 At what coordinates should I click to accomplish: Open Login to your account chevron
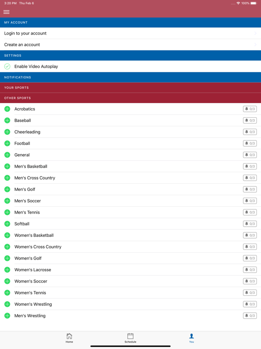point(255,33)
